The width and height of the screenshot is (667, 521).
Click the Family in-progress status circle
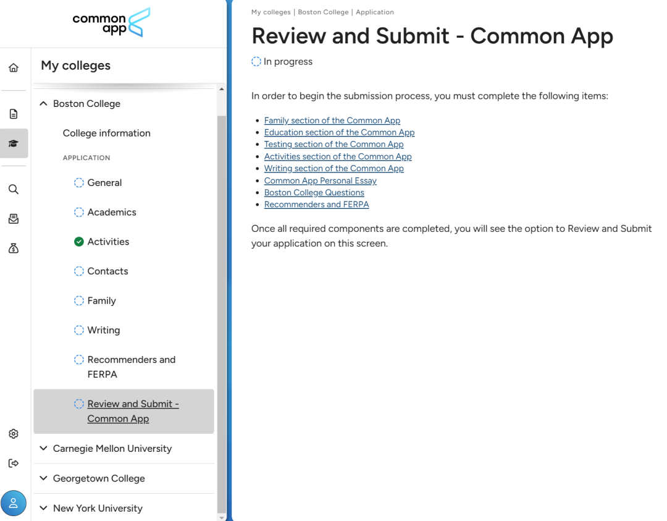79,300
